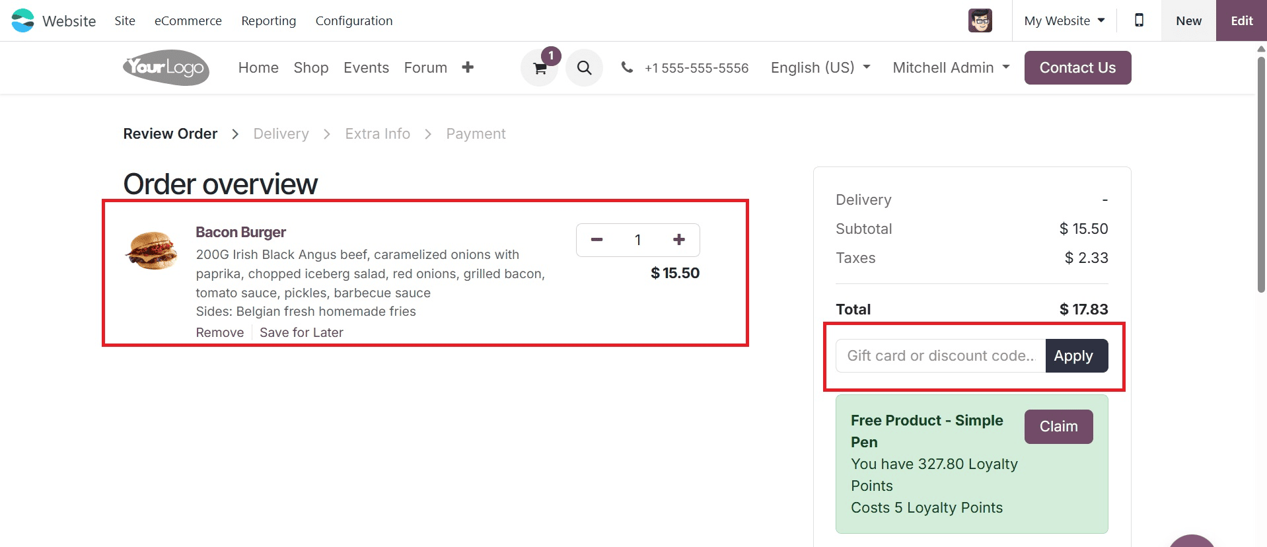The image size is (1267, 547).
Task: Open the Configuration menu
Action: click(x=354, y=20)
